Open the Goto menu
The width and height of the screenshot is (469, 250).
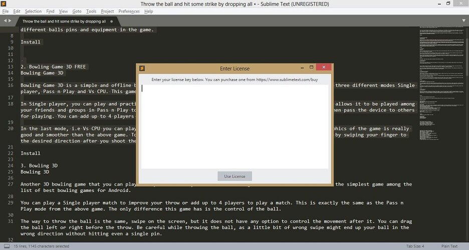click(x=77, y=11)
